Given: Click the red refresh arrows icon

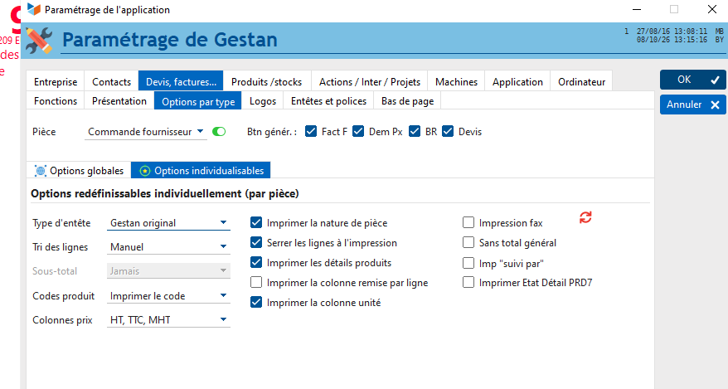Looking at the screenshot, I should tap(585, 217).
